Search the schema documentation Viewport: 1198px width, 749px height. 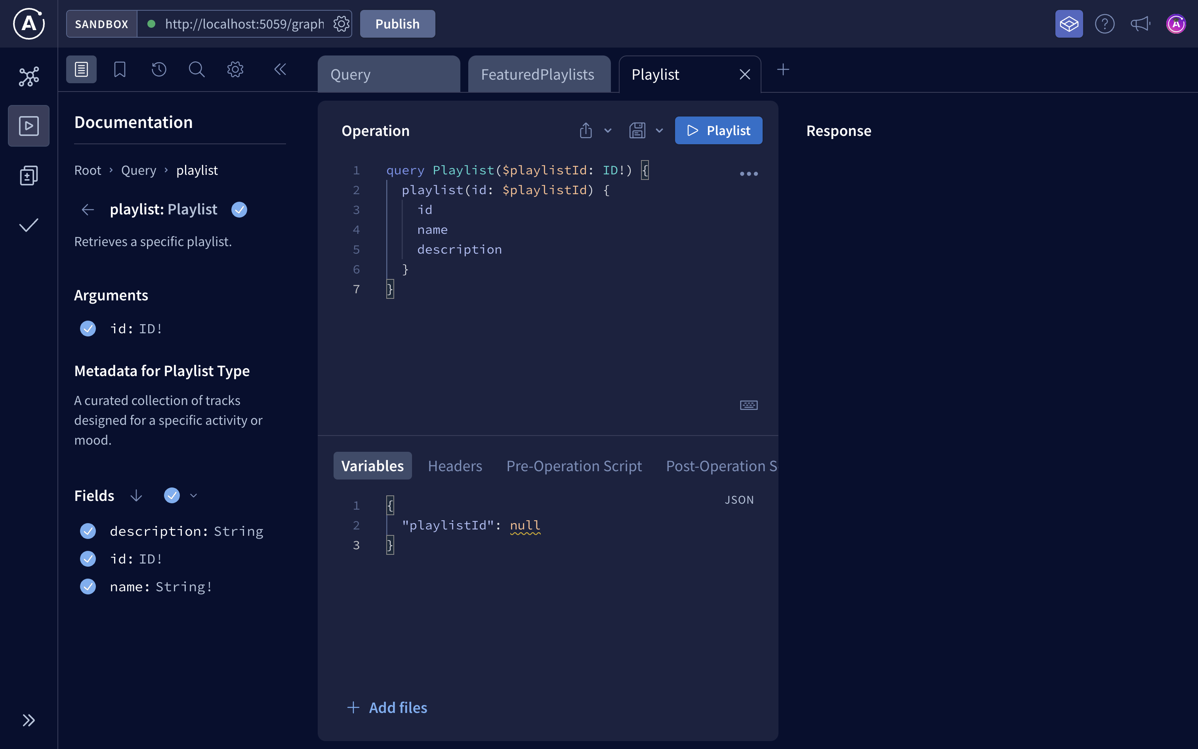click(196, 69)
